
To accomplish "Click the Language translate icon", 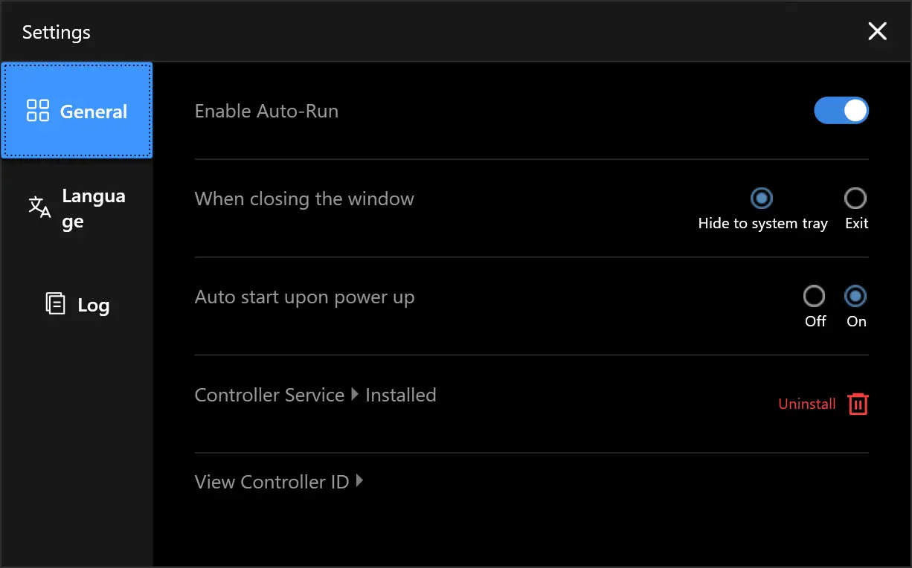I will pyautogui.click(x=39, y=207).
